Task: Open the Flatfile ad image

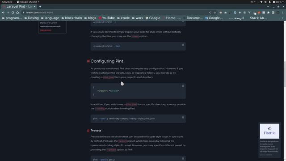Action: pyautogui.click(x=269, y=131)
